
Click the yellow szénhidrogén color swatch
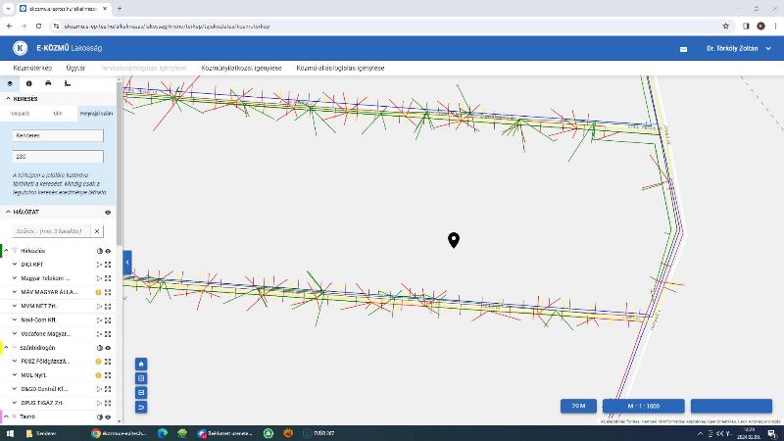click(x=1, y=348)
